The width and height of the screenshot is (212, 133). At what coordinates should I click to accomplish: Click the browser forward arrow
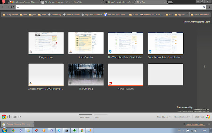pyautogui.click(x=8, y=7)
